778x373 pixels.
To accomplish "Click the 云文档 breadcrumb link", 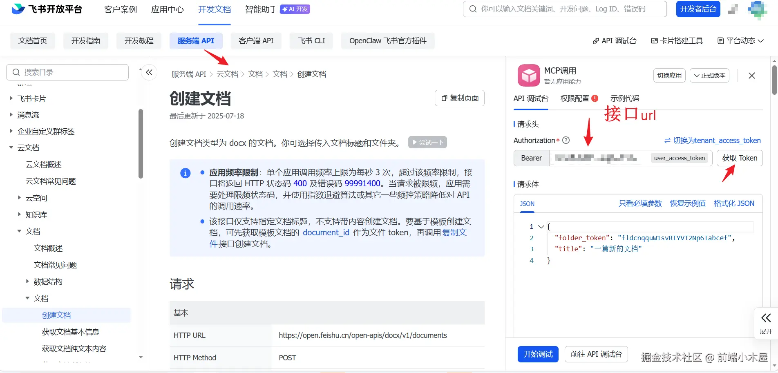I will pyautogui.click(x=227, y=74).
